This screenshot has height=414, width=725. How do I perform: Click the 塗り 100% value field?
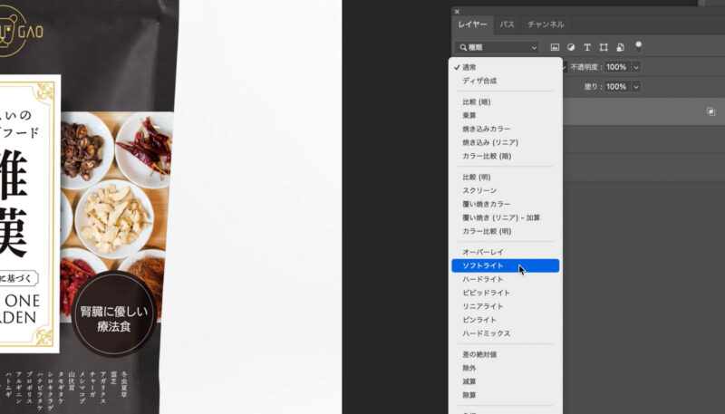pyautogui.click(x=617, y=86)
